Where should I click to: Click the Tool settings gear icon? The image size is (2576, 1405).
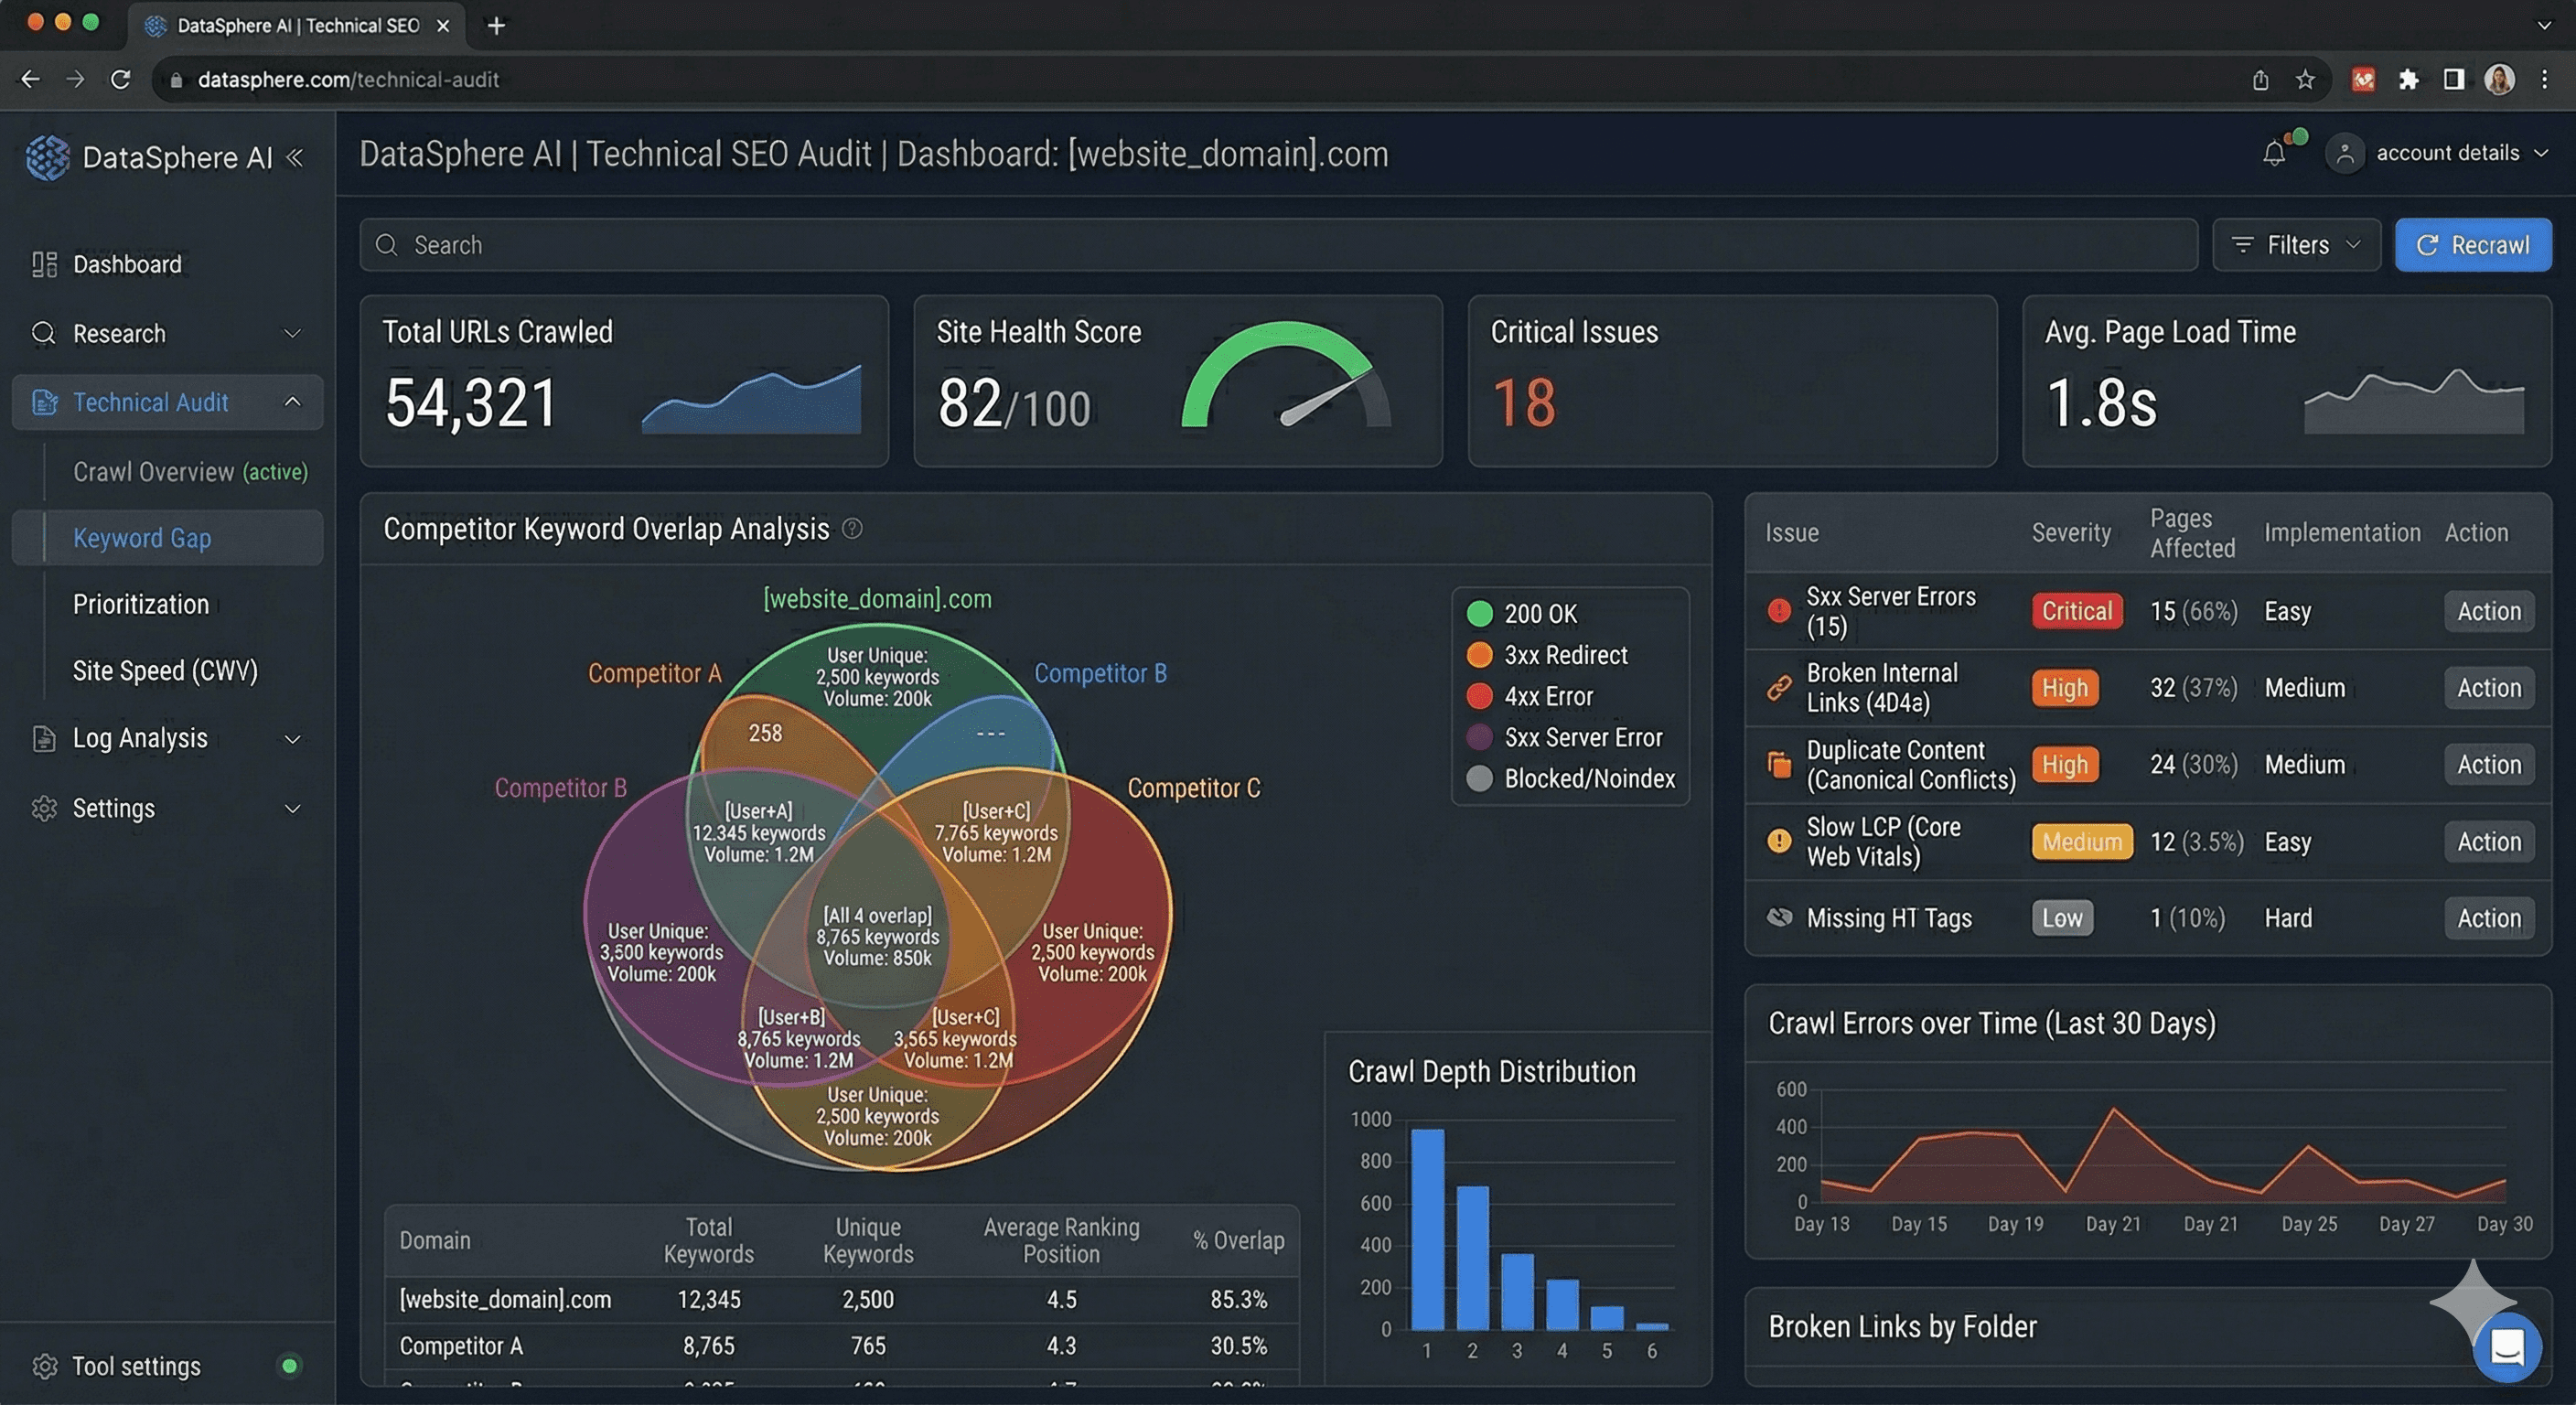(44, 1366)
